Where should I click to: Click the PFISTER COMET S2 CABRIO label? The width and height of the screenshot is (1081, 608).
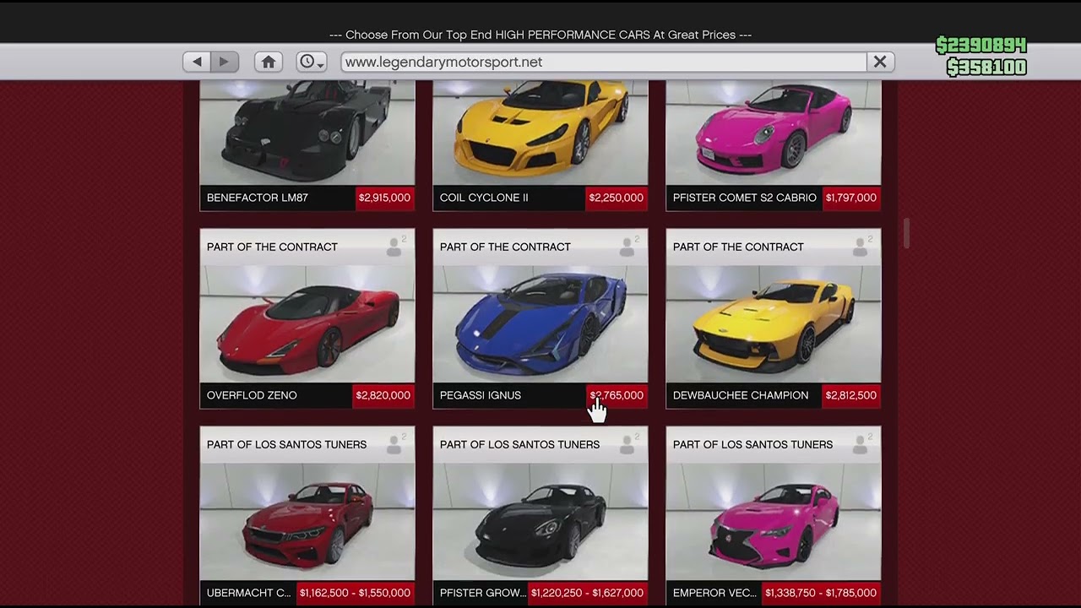pos(745,198)
